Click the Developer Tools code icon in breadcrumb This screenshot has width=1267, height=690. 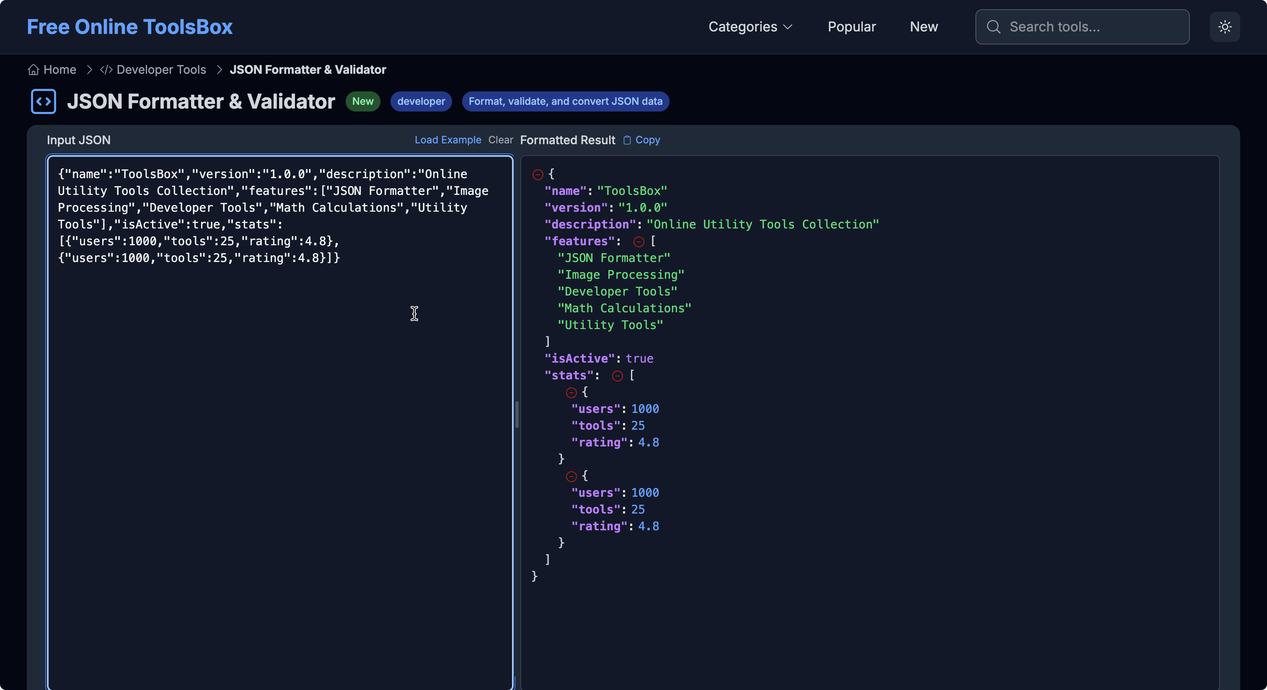pos(106,70)
